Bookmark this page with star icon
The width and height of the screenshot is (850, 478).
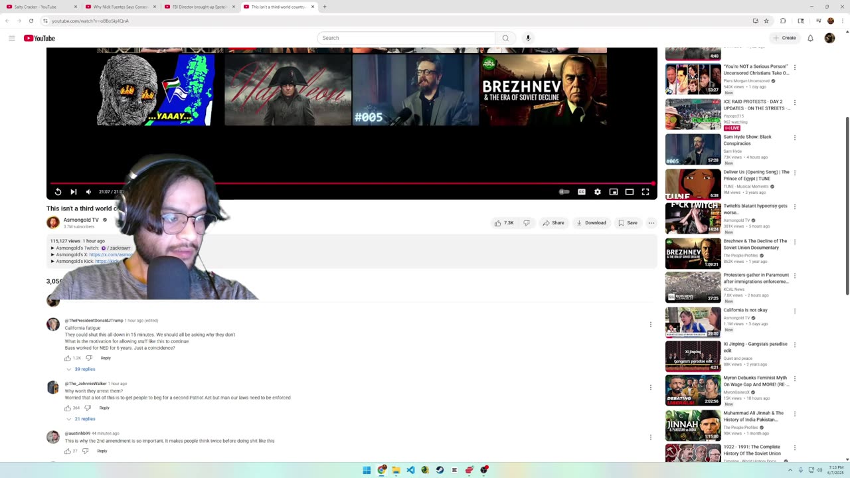[x=766, y=21]
